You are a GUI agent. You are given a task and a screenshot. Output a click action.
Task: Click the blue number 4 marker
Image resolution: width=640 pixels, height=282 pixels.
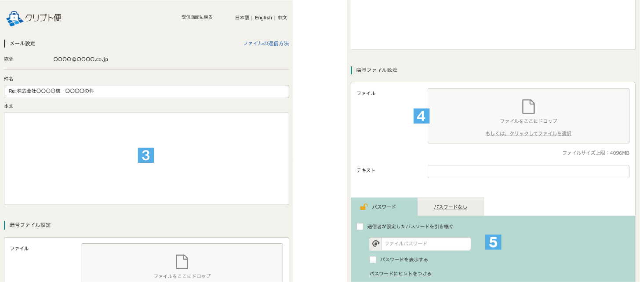point(421,116)
